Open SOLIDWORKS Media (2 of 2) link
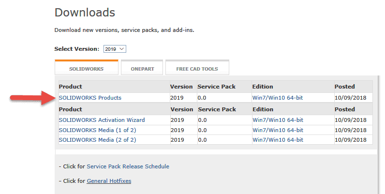385x194 pixels. point(98,140)
